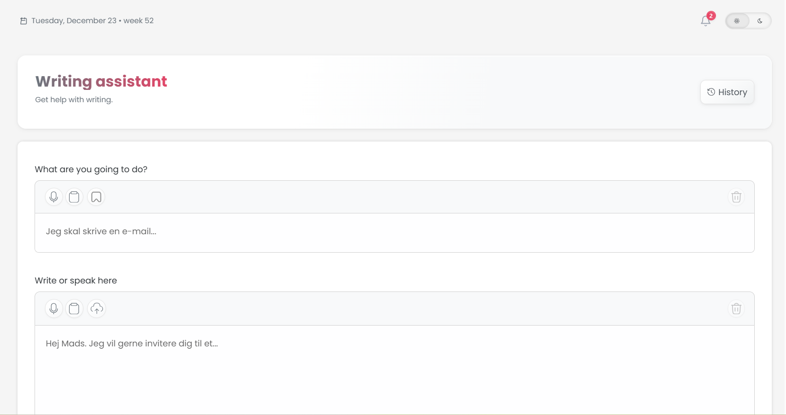Viewport: 786px width, 415px height.
Task: Click the cloud upload icon in 'Write or speak here'
Action: tap(97, 309)
